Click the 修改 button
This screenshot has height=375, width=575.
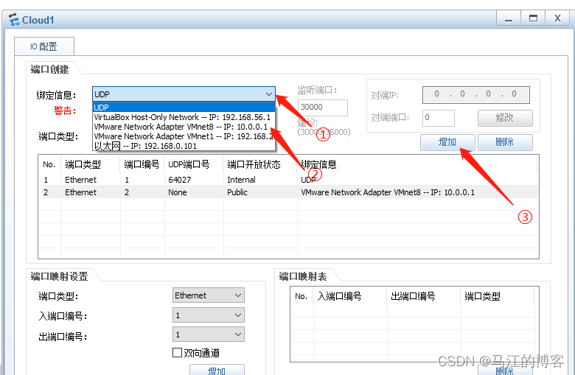[505, 118]
